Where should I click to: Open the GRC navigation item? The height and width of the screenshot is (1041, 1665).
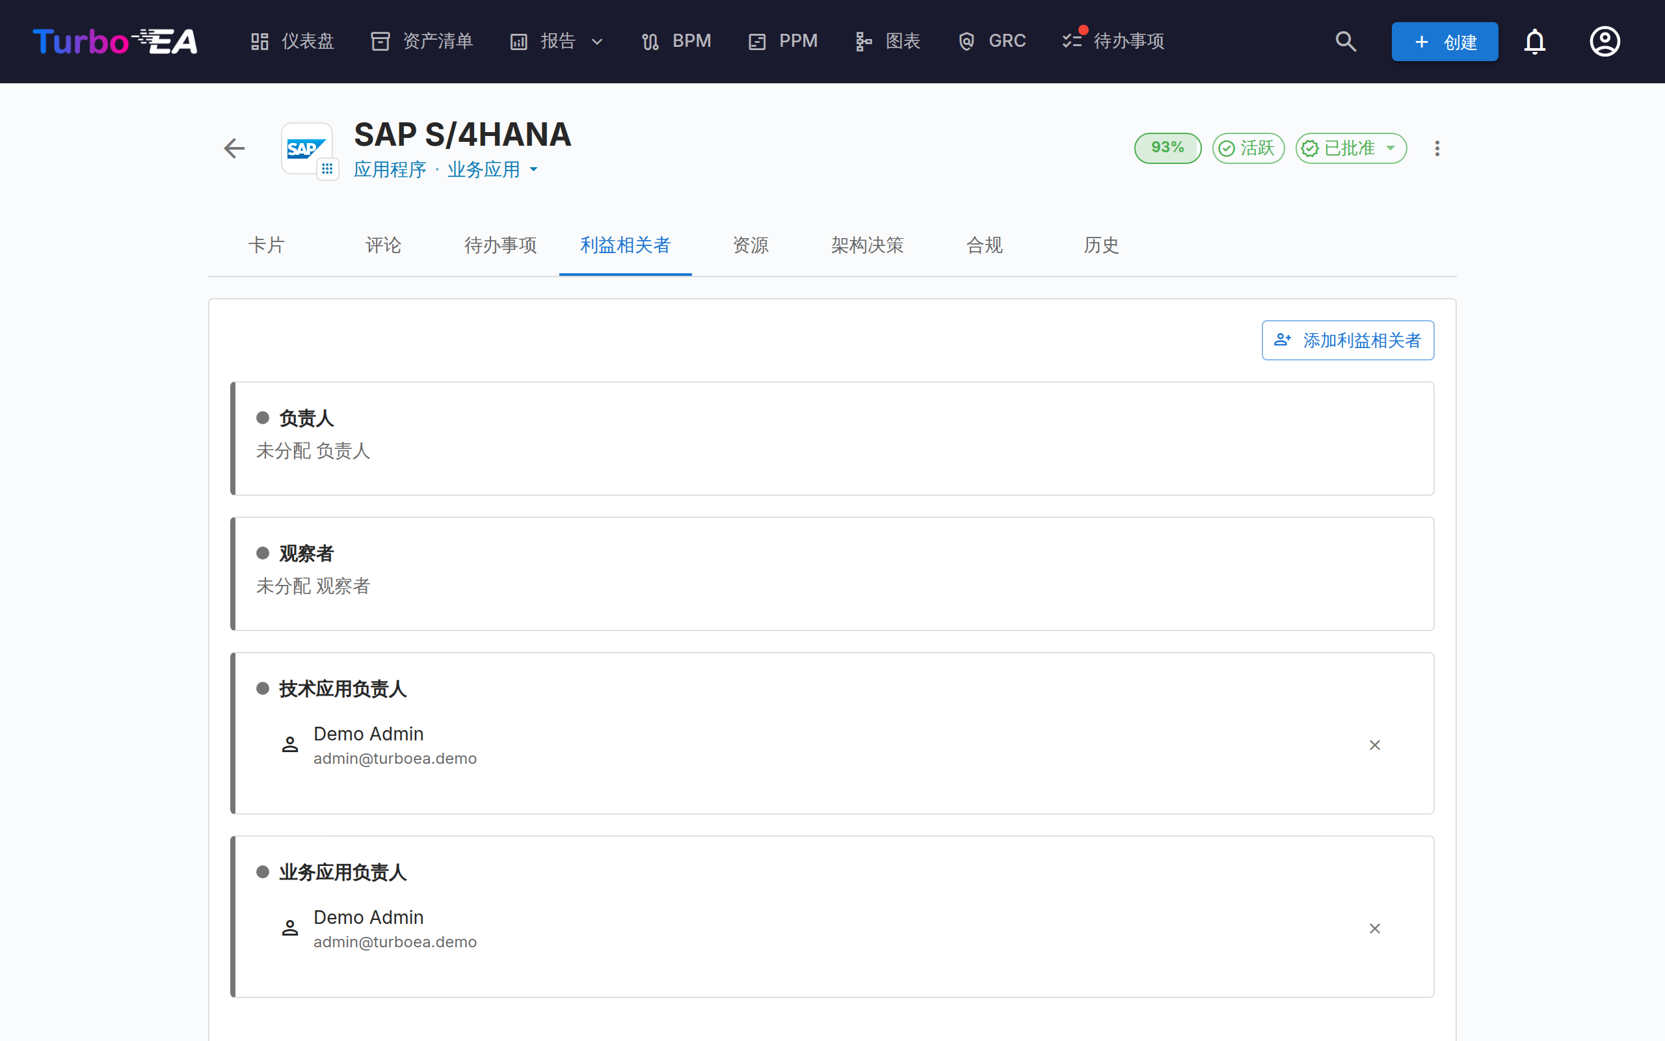click(x=991, y=41)
